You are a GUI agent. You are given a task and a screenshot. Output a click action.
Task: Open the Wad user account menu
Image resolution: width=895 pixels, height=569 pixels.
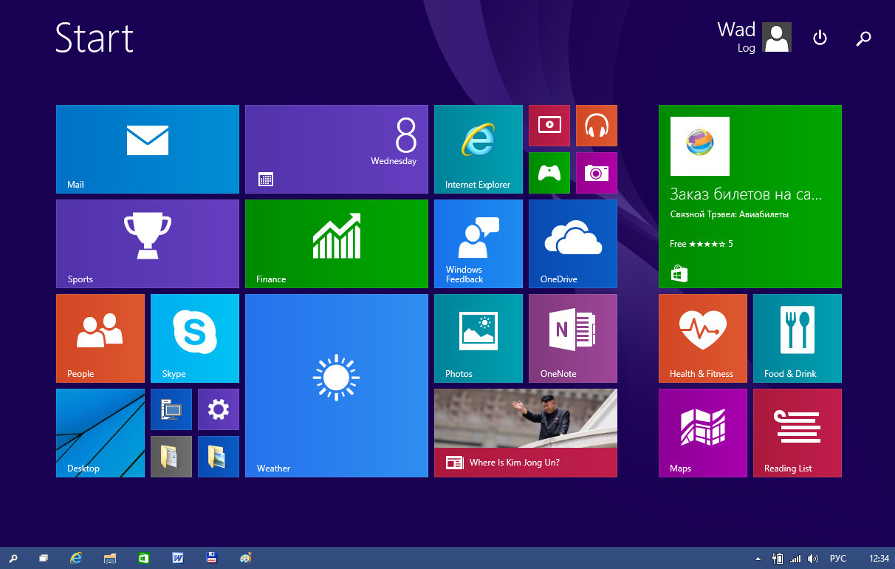[754, 37]
